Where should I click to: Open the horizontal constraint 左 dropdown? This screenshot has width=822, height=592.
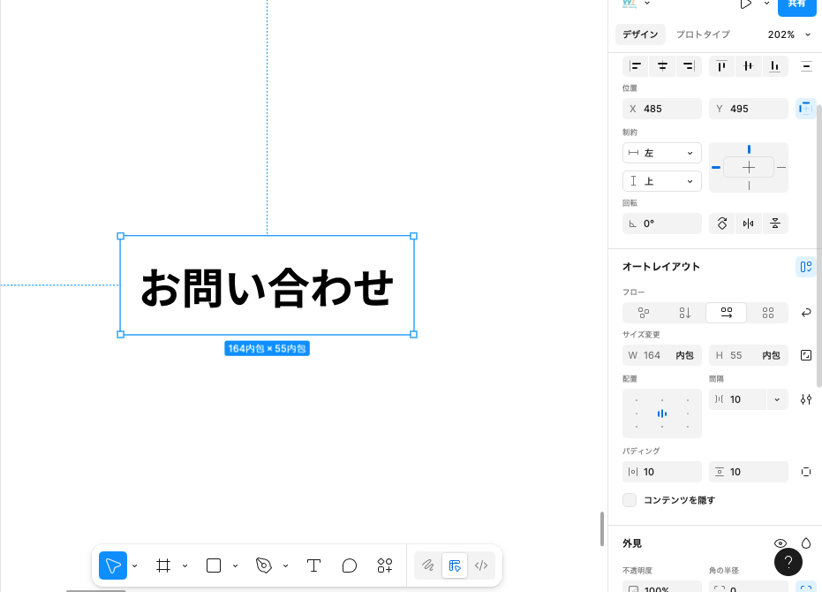click(x=662, y=153)
